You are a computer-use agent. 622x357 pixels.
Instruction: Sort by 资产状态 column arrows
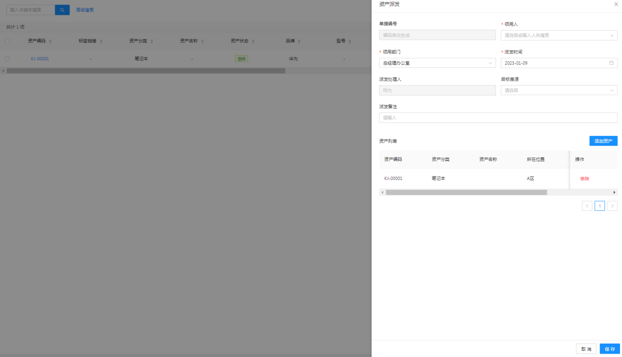click(253, 41)
